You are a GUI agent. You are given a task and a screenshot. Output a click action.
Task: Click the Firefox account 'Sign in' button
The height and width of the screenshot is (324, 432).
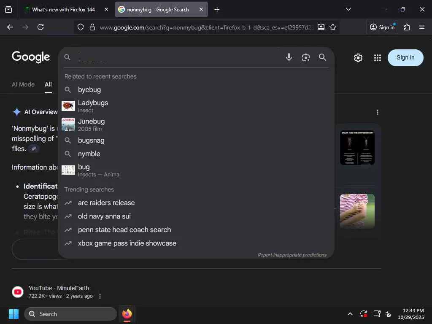pyautogui.click(x=382, y=27)
